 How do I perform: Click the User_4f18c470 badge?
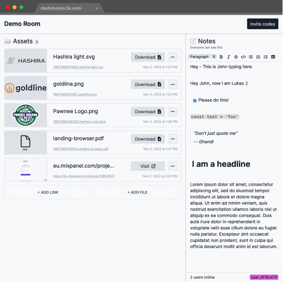click(x=264, y=277)
